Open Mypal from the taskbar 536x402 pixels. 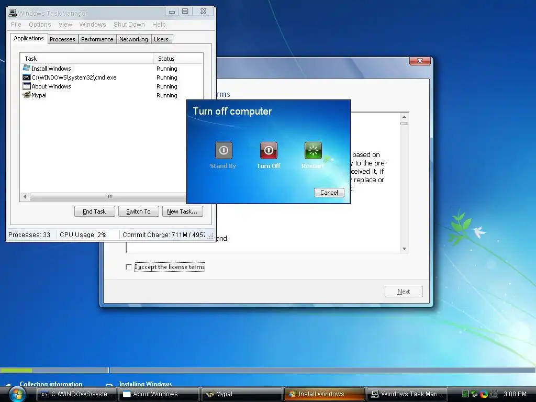pos(241,394)
